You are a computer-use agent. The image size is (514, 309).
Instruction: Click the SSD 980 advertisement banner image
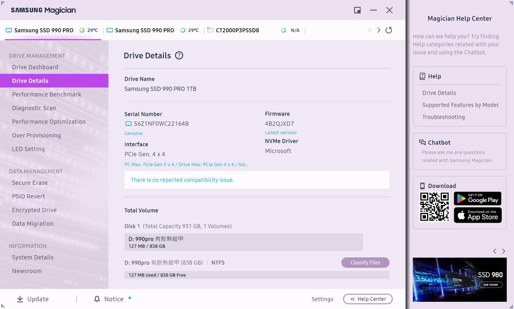pos(460,280)
